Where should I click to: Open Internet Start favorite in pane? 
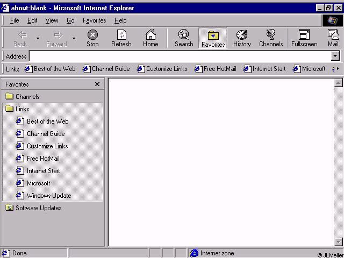tap(38, 171)
